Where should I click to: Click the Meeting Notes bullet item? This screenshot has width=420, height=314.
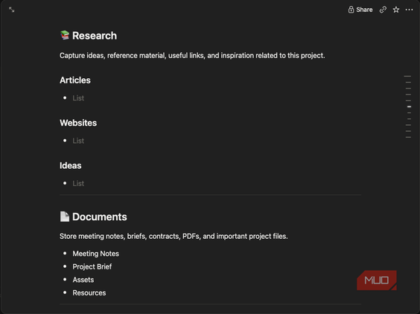pyautogui.click(x=95, y=254)
